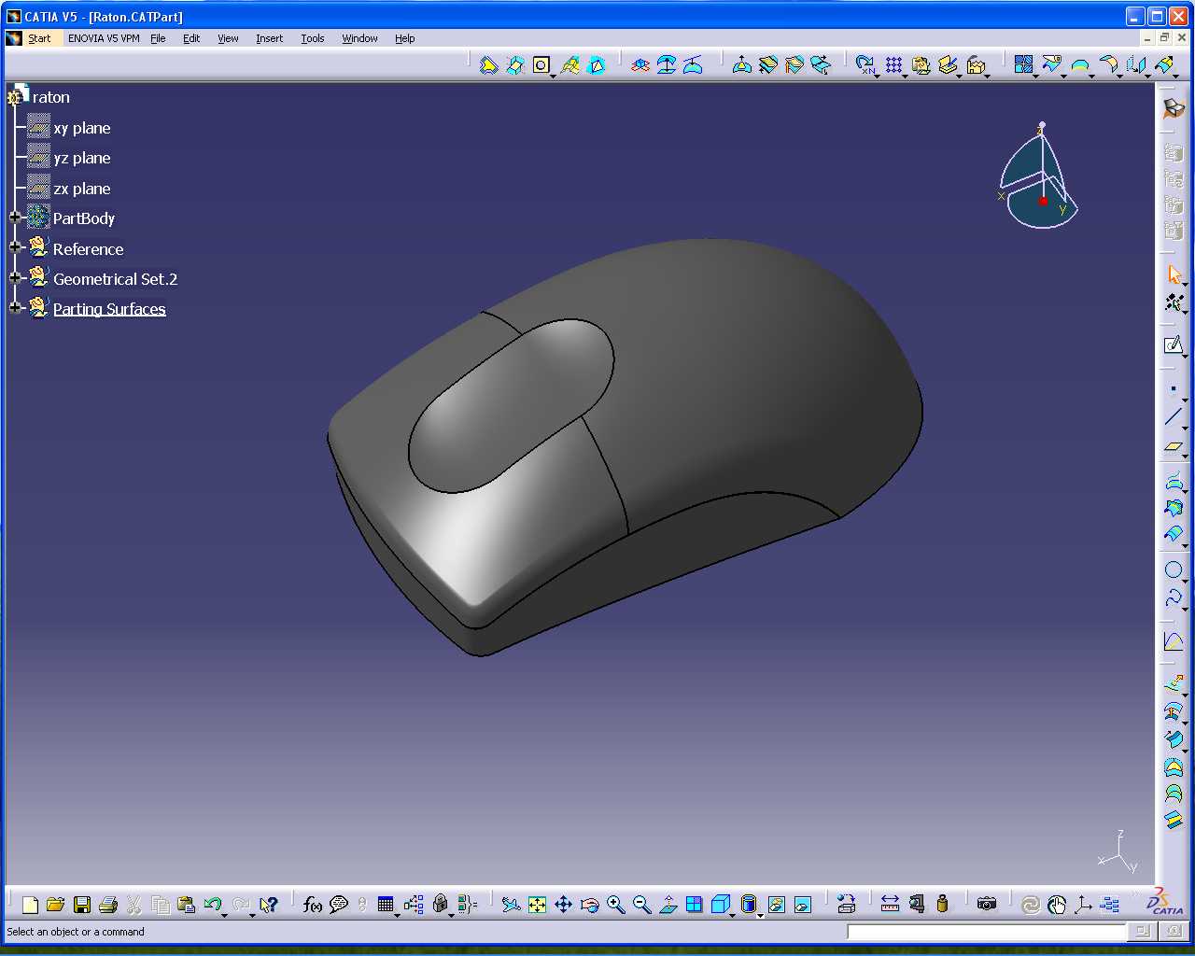Click the camera Capture icon
The width and height of the screenshot is (1195, 956).
tap(987, 904)
